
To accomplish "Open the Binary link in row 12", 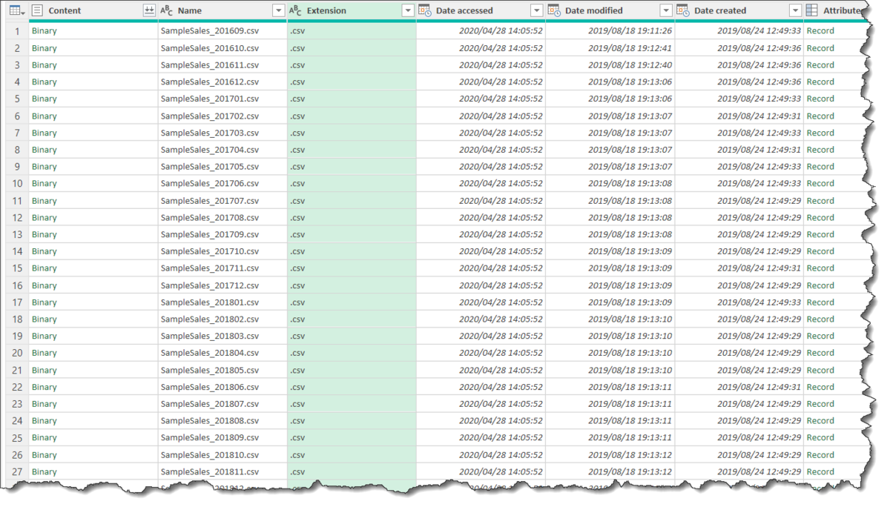I will pyautogui.click(x=44, y=218).
